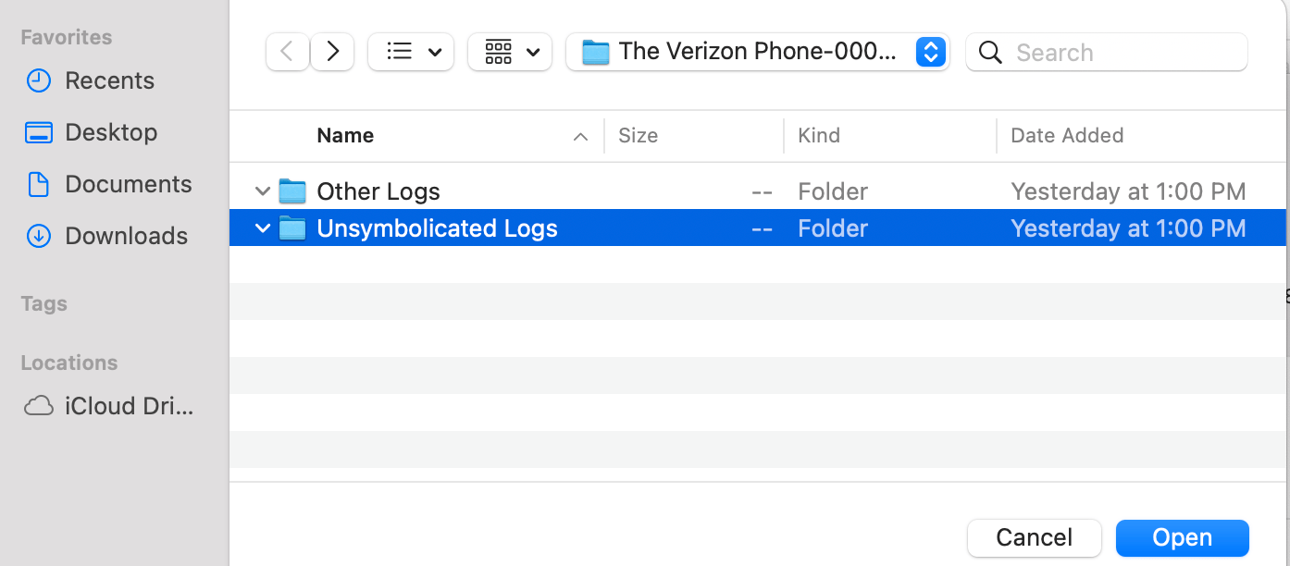The width and height of the screenshot is (1290, 566).
Task: Collapse the Other Logs disclosure triangle
Action: pos(262,191)
